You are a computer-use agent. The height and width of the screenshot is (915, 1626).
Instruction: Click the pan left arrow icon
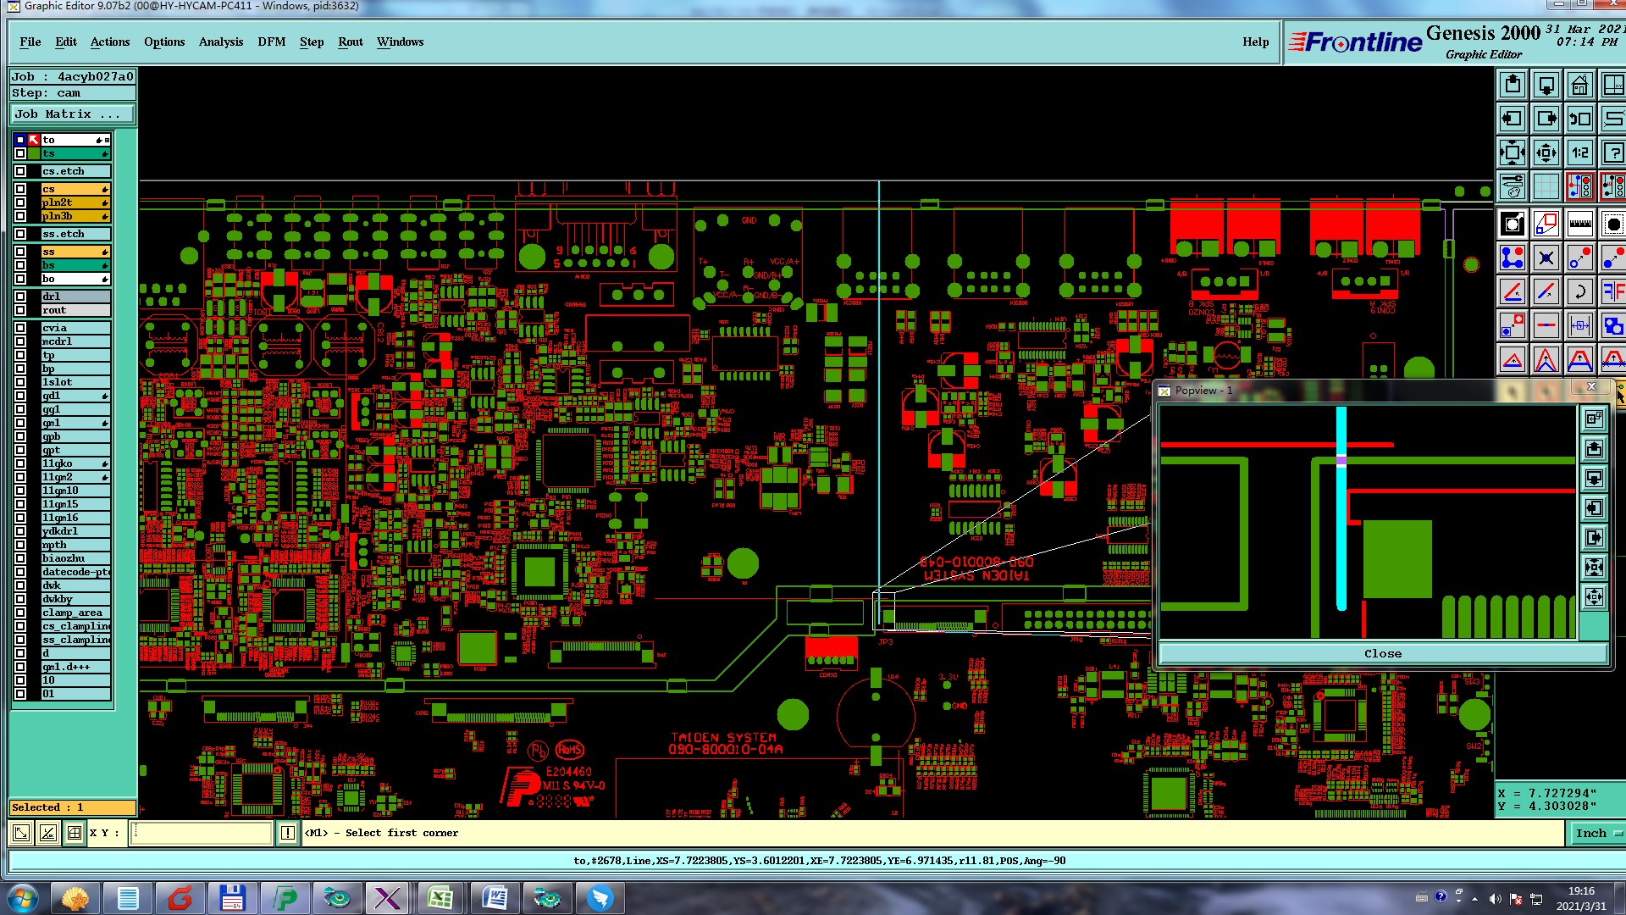pyautogui.click(x=1513, y=119)
